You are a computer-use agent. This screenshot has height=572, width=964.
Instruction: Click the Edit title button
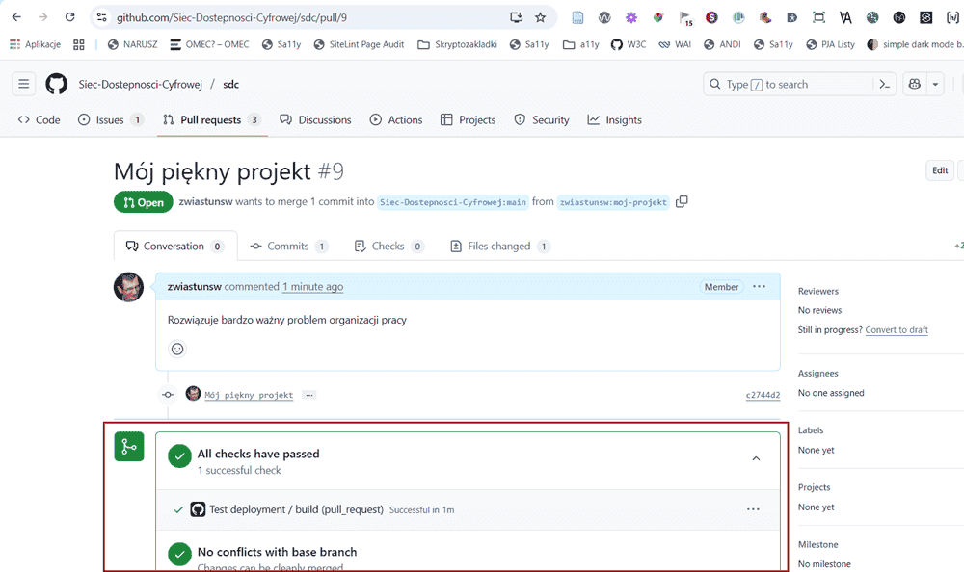[x=939, y=170]
